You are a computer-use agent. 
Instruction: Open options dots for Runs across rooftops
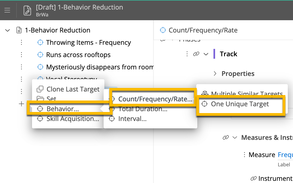click(21, 55)
